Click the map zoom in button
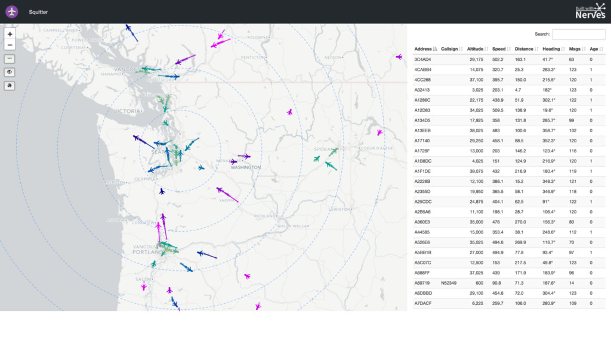The height and width of the screenshot is (343, 611). 10,34
